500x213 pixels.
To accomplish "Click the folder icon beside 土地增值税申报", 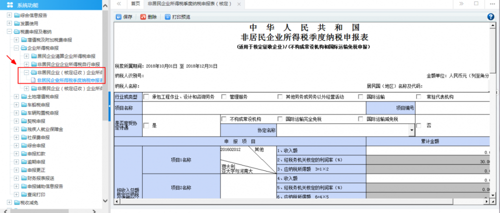I will (x=24, y=96).
